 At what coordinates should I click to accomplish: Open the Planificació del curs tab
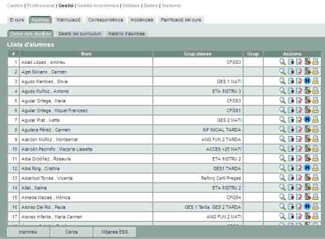coord(181,20)
